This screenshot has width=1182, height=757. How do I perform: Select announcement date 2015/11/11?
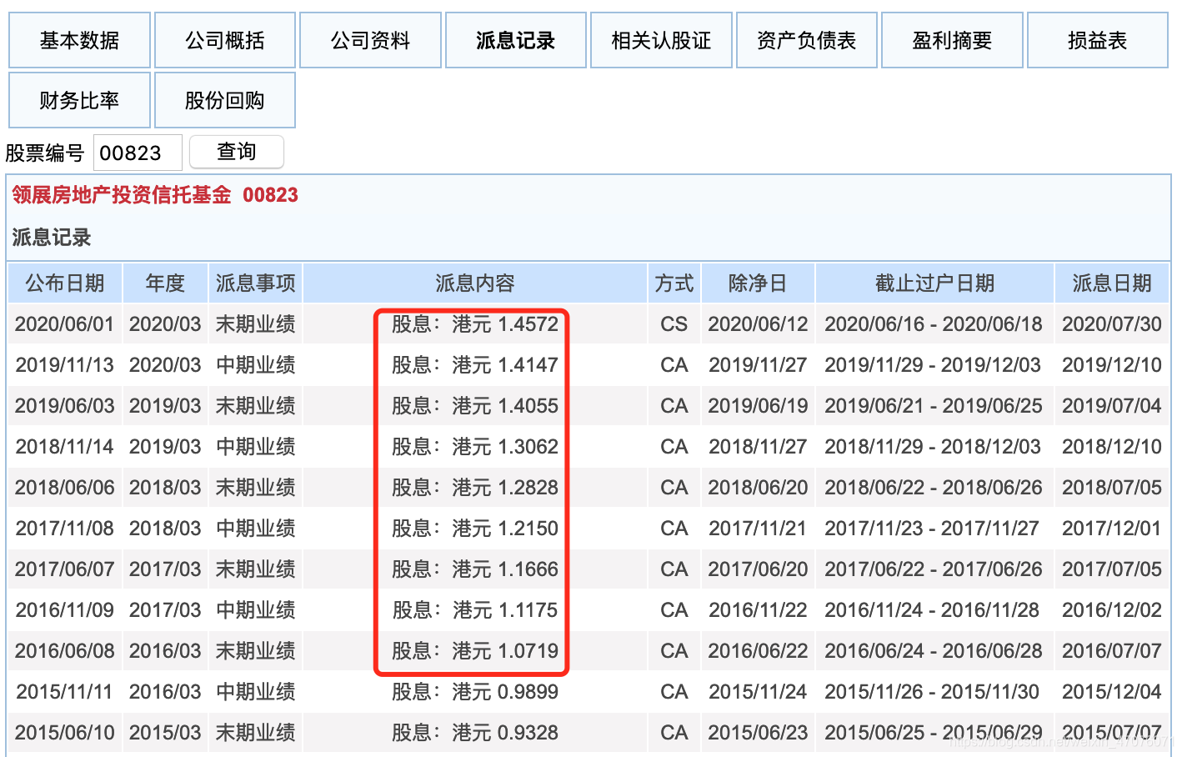click(64, 692)
